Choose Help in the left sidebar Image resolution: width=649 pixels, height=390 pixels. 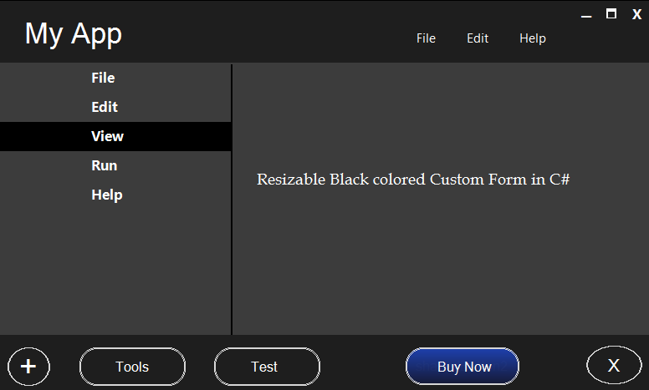tap(107, 195)
